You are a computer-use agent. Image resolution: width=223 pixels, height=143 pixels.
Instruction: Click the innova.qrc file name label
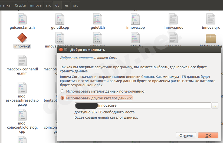(211, 27)
